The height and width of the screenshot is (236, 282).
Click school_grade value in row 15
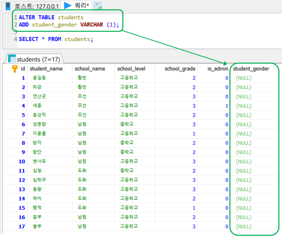(x=194, y=208)
